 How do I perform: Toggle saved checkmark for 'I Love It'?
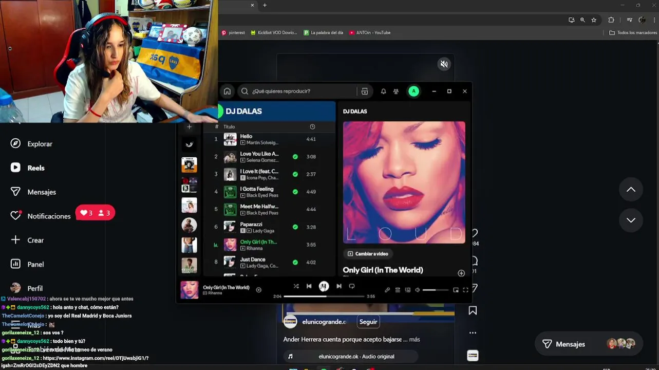(x=295, y=174)
